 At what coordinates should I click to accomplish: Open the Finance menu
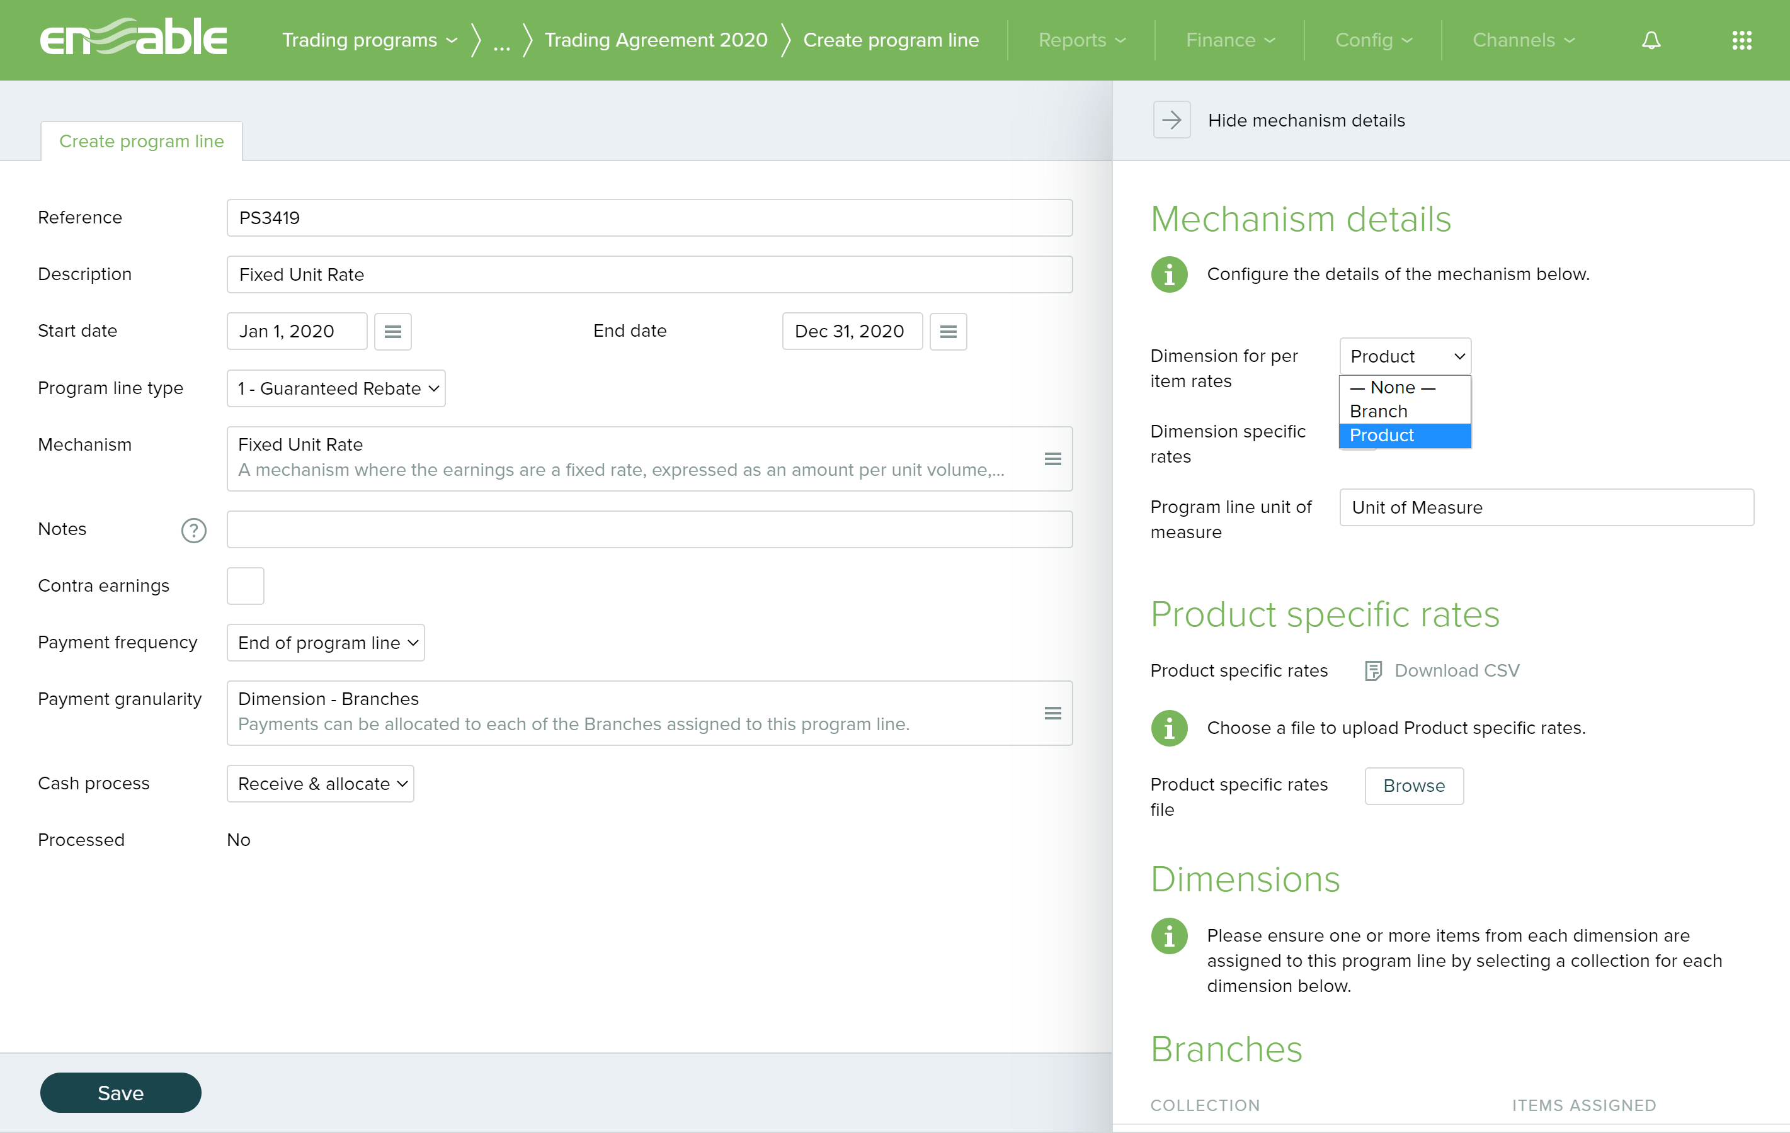coord(1229,40)
